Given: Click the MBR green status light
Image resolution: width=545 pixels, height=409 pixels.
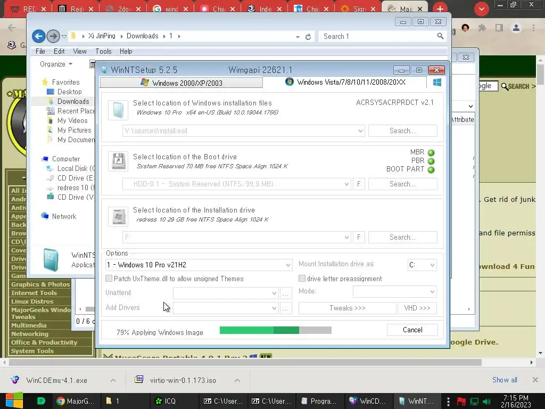Looking at the screenshot, I should (x=431, y=153).
